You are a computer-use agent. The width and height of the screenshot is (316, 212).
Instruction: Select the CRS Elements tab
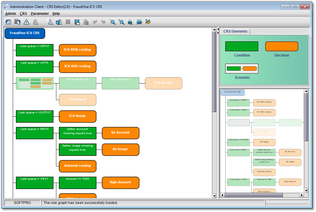click(235, 31)
